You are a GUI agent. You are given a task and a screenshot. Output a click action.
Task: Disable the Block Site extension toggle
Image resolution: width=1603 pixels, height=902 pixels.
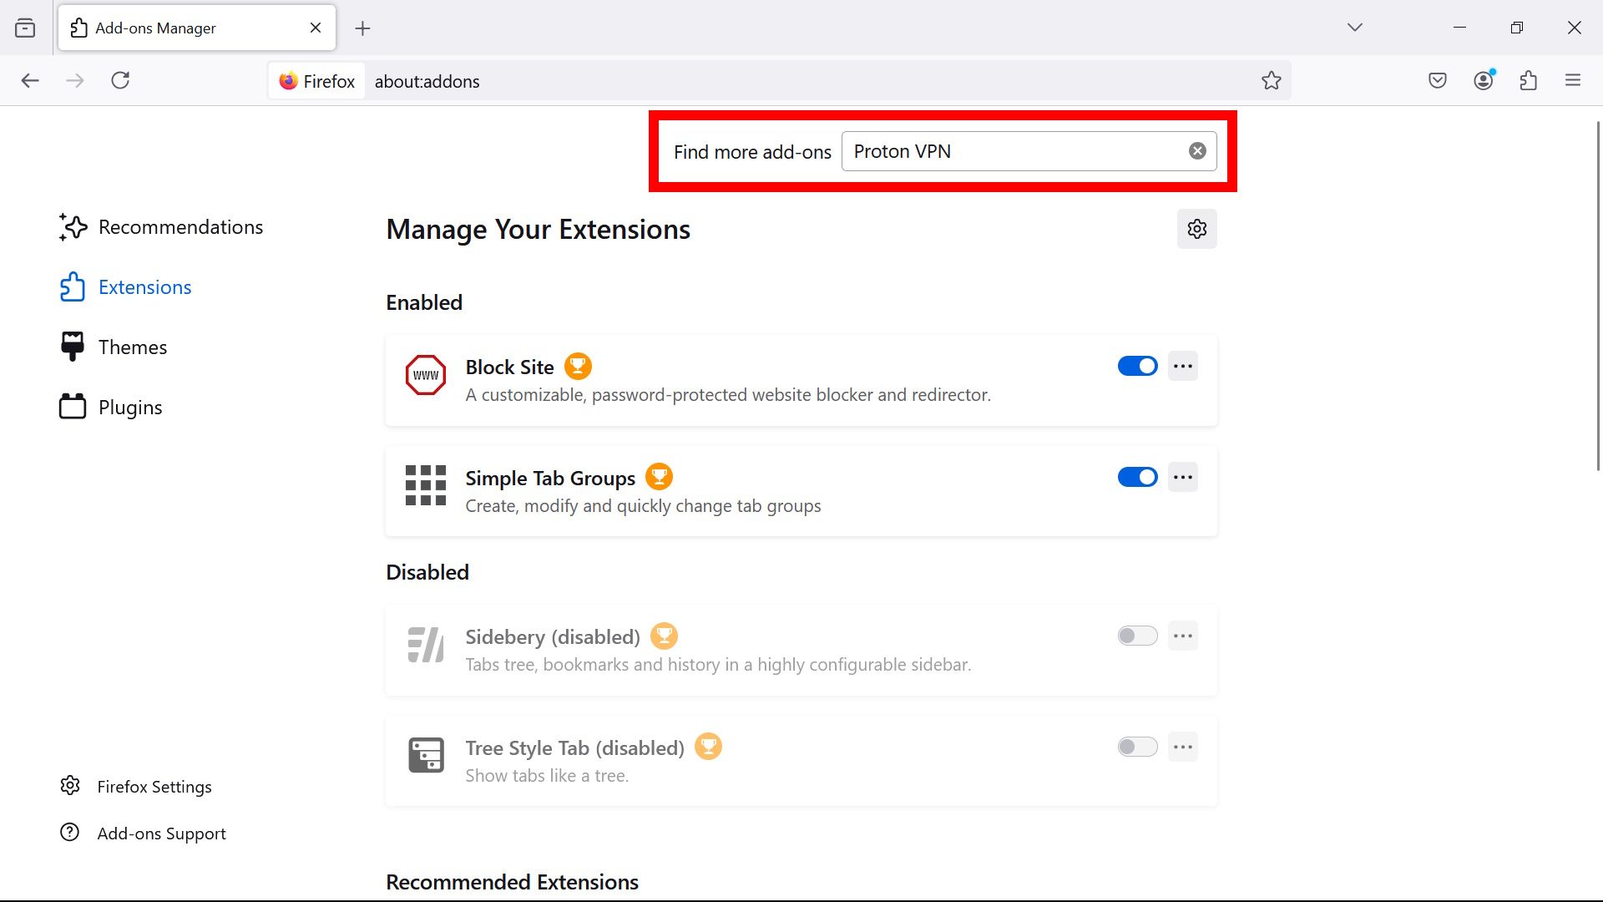coord(1137,366)
